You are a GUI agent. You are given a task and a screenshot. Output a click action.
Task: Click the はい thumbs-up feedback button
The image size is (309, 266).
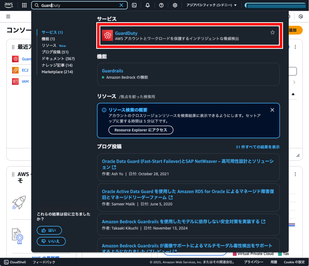click(49, 230)
